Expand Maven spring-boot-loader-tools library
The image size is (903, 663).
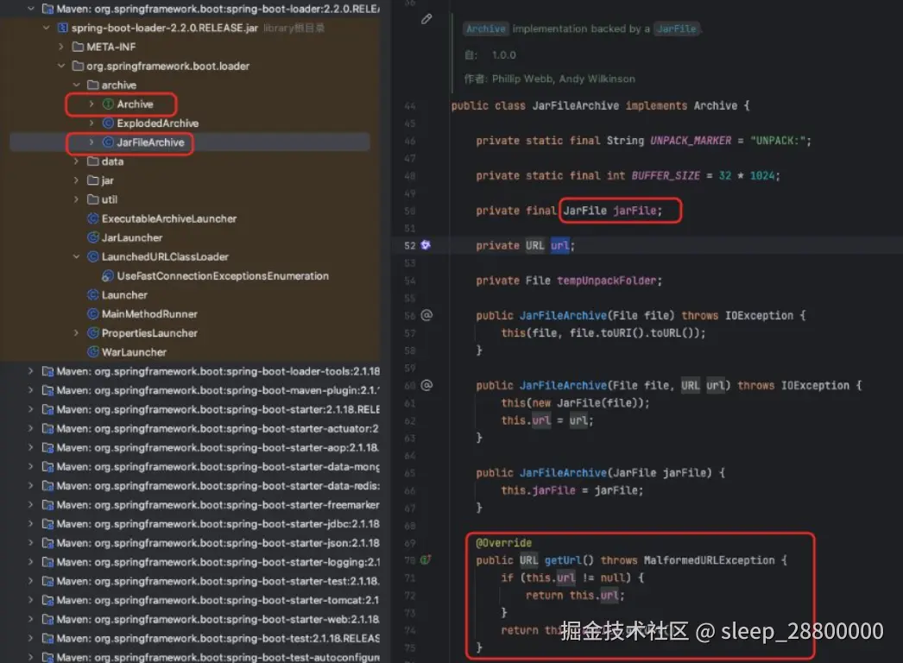[31, 371]
